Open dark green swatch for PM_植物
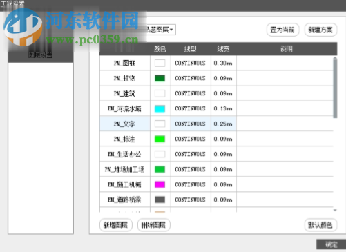The image size is (346, 252). [160, 78]
